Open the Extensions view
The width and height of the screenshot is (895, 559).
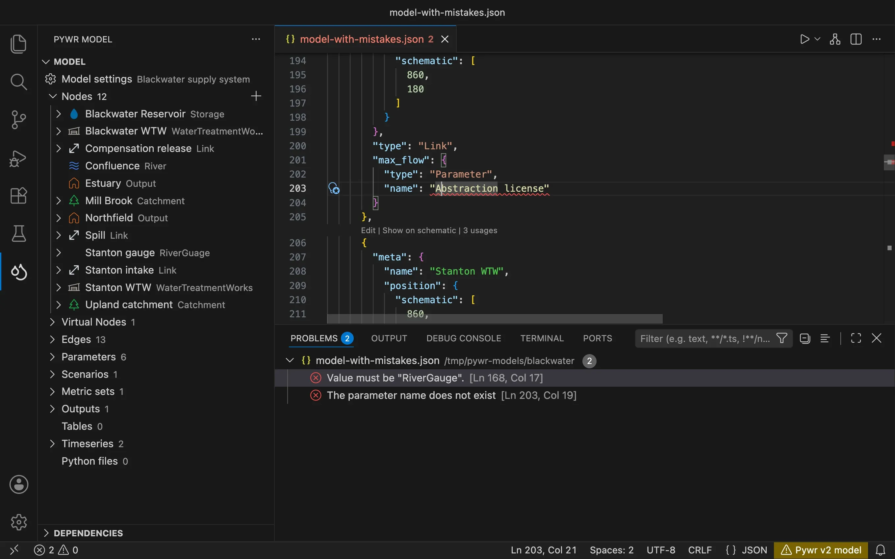pyautogui.click(x=18, y=196)
